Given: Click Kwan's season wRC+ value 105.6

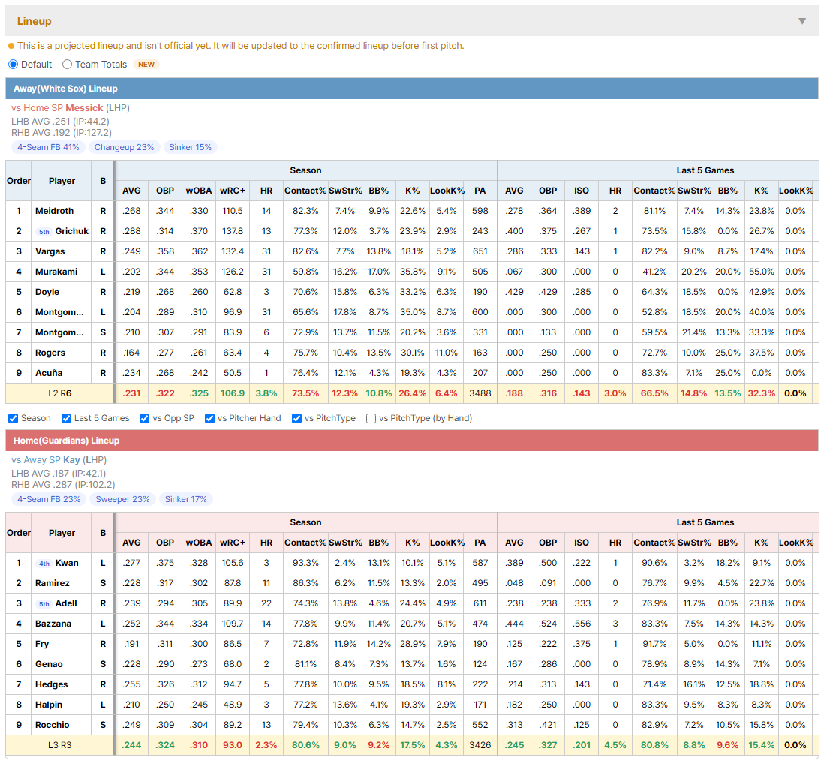Looking at the screenshot, I should coord(233,563).
